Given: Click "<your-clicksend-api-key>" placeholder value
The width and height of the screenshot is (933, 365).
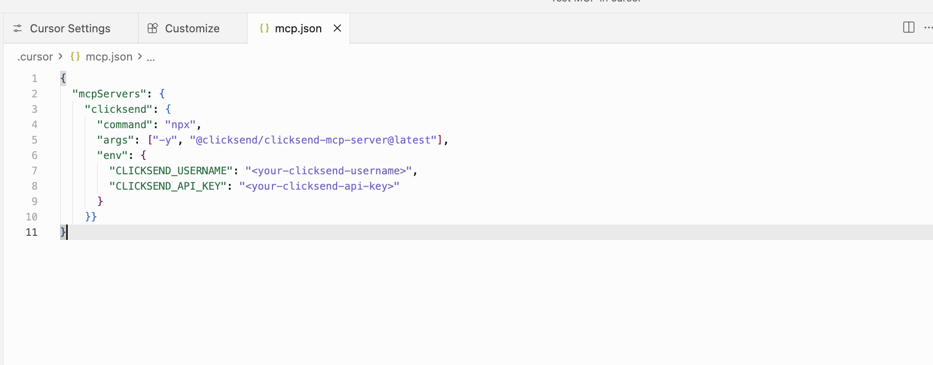Looking at the screenshot, I should click(x=319, y=186).
